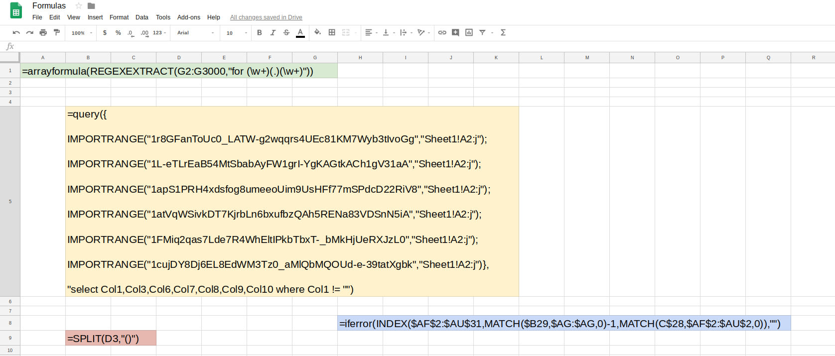Click the Sheets home logo
The width and height of the screenshot is (835, 356).
pyautogui.click(x=16, y=11)
